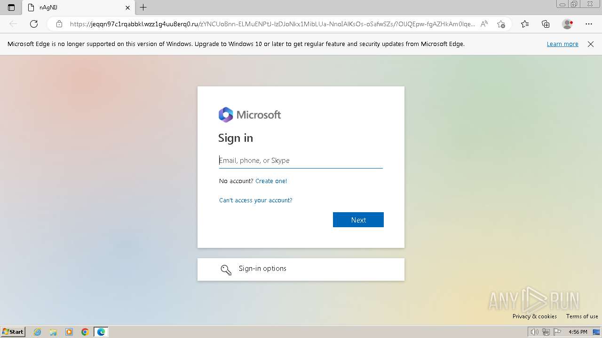Screen dimensions: 602x338
Task: Open Terms of use link
Action: (582, 316)
